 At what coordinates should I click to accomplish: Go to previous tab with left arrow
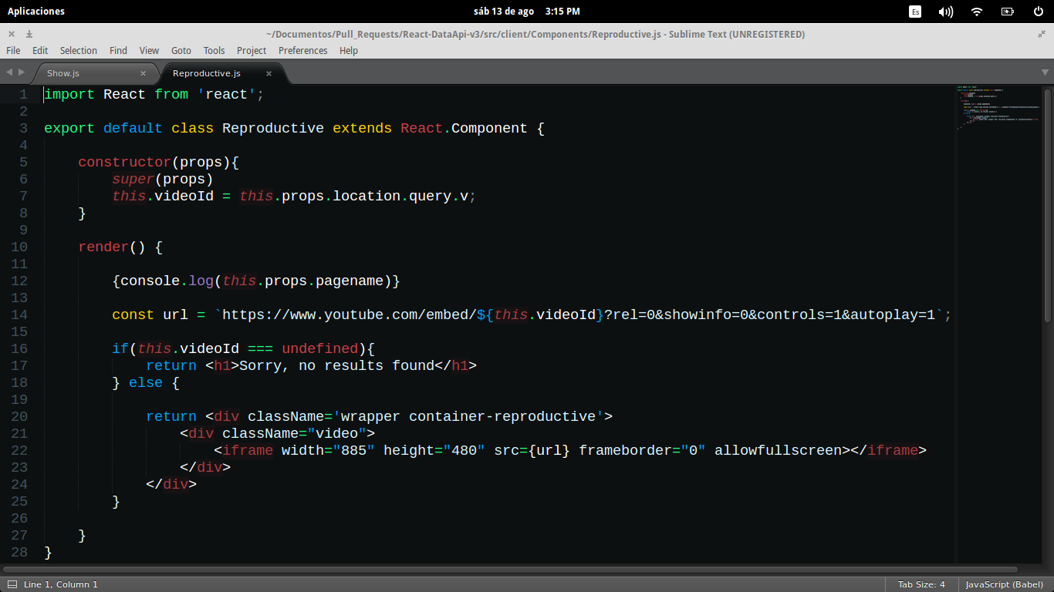click(x=9, y=72)
